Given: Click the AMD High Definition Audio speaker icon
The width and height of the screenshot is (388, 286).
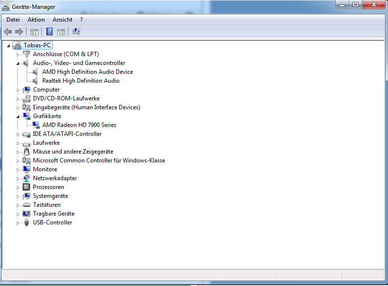Looking at the screenshot, I should (35, 72).
